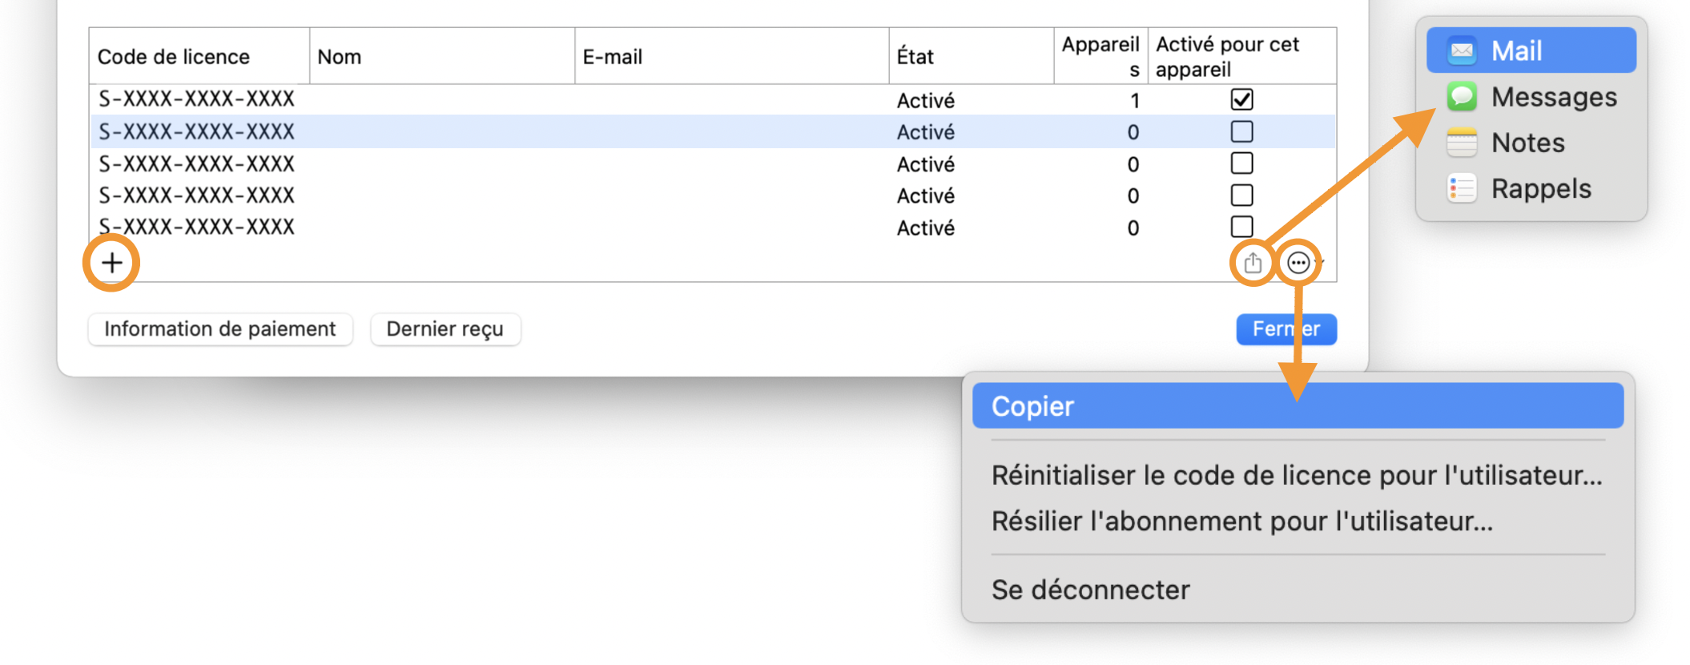Choose Se déconnecter from the menu
This screenshot has height=665, width=1690.
tap(1091, 590)
